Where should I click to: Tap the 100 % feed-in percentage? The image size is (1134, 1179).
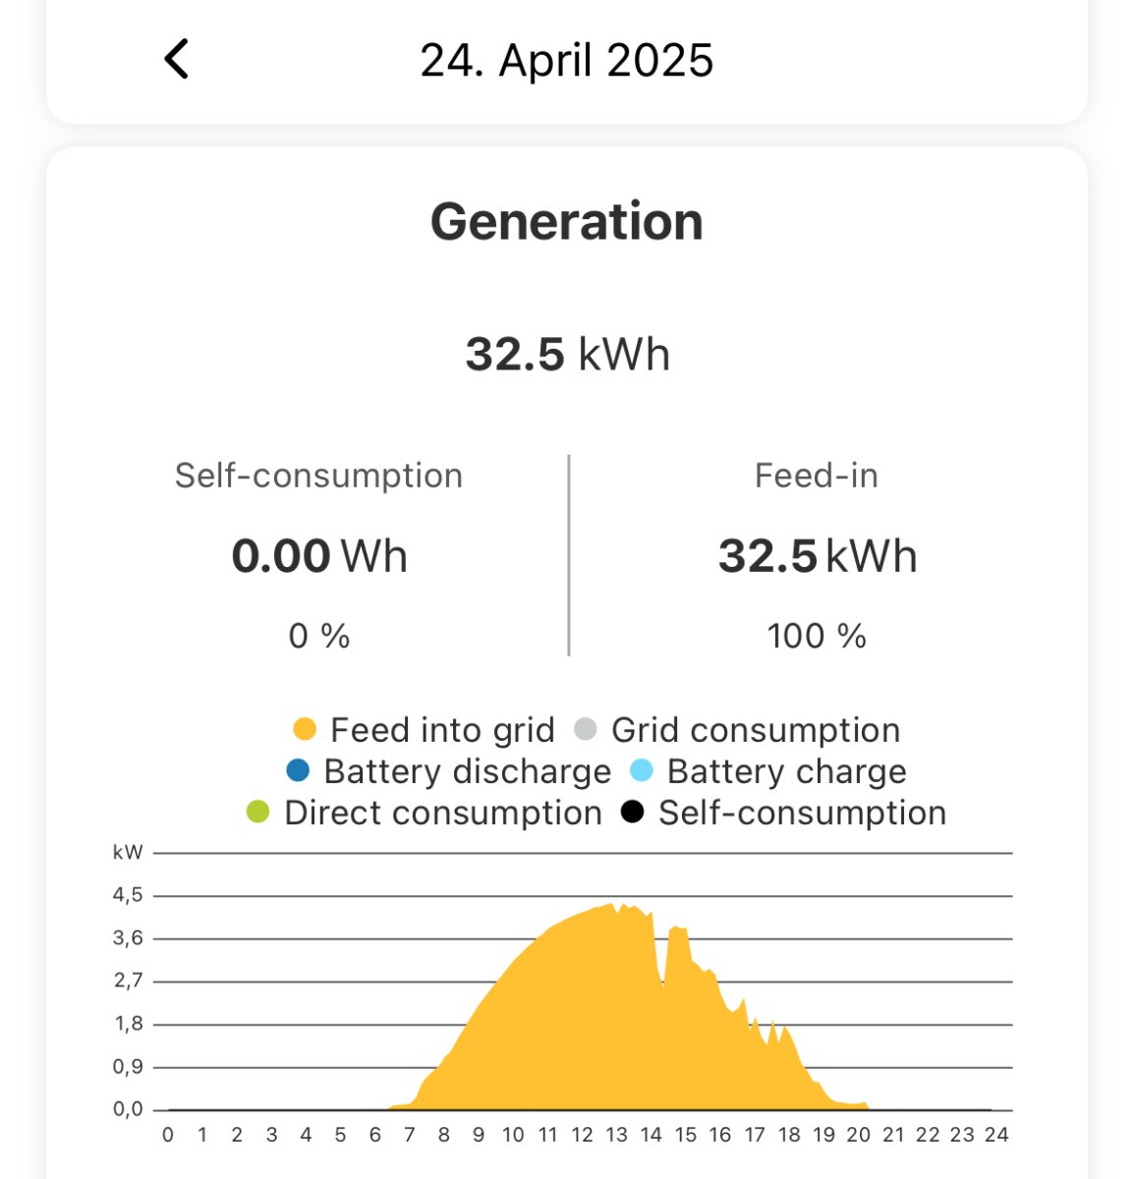pyautogui.click(x=817, y=636)
